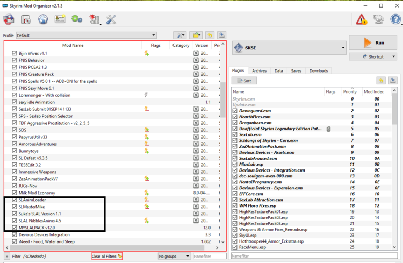Click the Install Mod from archive icon
The width and height of the screenshot is (403, 263).
click(x=9, y=19)
